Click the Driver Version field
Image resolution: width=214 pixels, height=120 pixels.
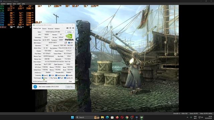[58, 62]
